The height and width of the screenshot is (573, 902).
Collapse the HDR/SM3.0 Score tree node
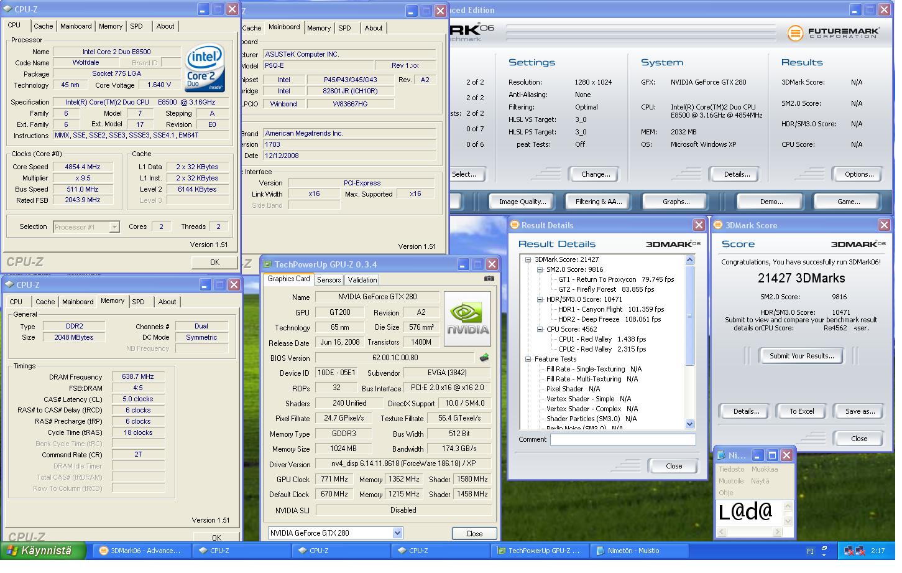[x=540, y=299]
